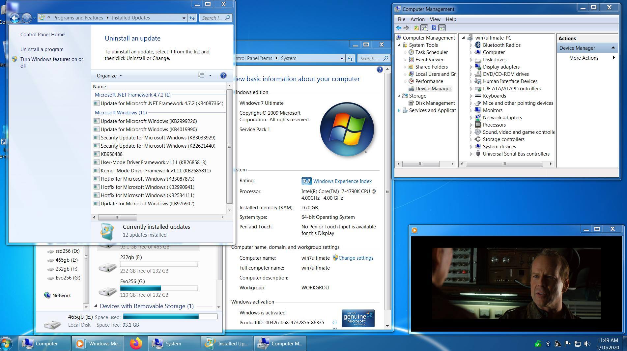Select Event Viewer in the console tree
Image resolution: width=627 pixels, height=351 pixels.
[429, 60]
